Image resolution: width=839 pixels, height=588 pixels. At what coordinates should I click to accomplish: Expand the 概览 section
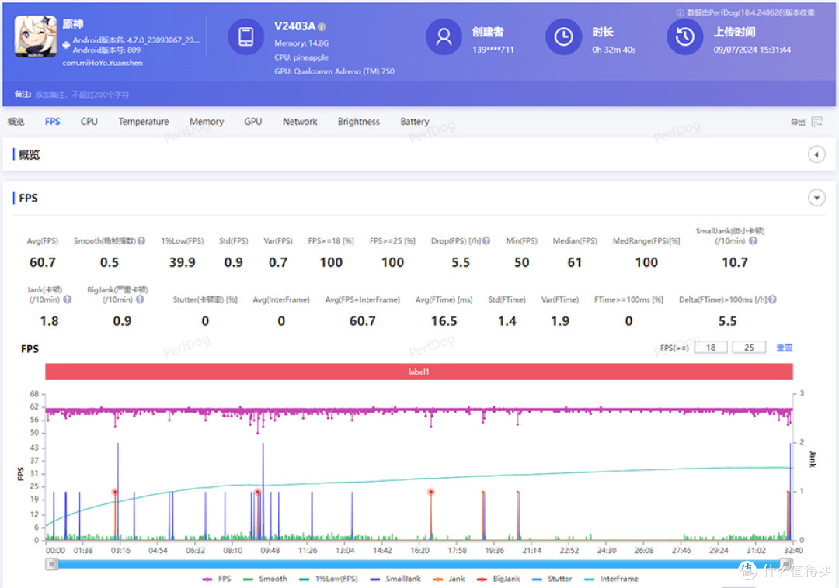click(816, 155)
